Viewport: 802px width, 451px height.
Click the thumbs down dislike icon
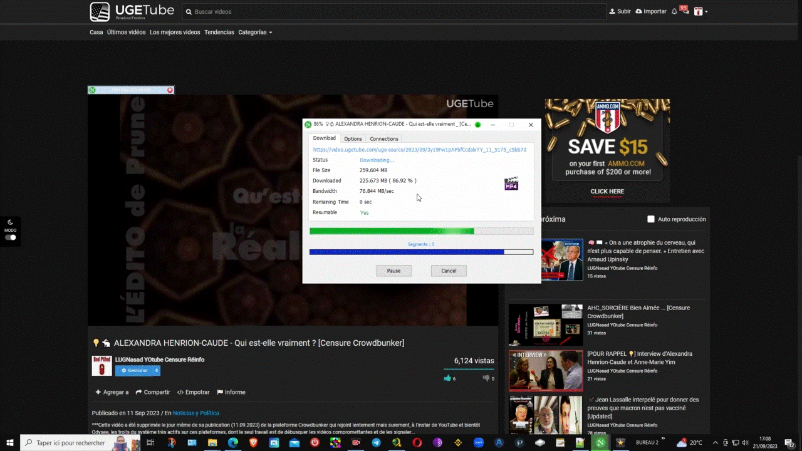point(486,378)
